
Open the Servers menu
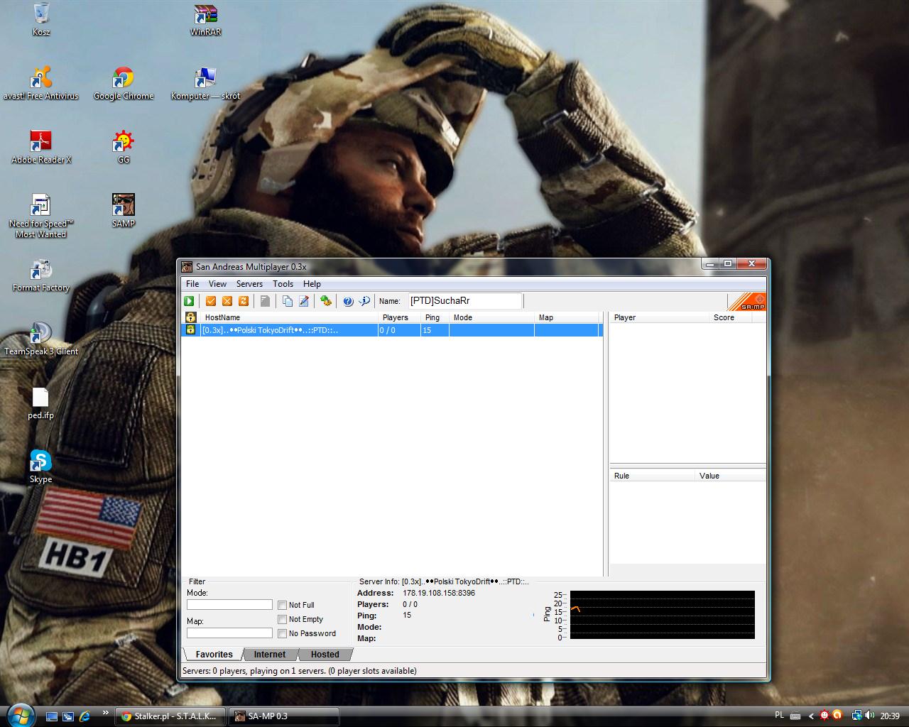click(x=249, y=283)
